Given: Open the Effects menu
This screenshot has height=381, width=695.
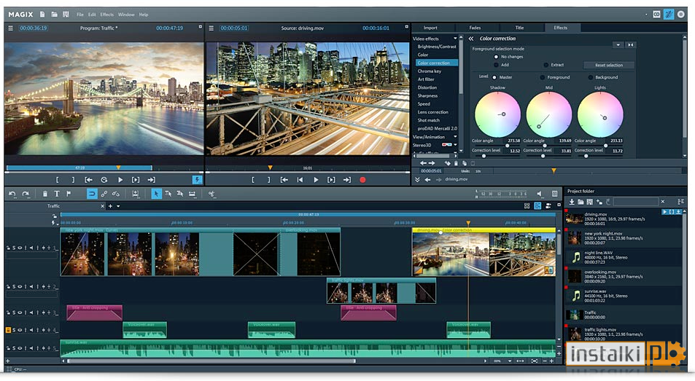Looking at the screenshot, I should pos(106,15).
